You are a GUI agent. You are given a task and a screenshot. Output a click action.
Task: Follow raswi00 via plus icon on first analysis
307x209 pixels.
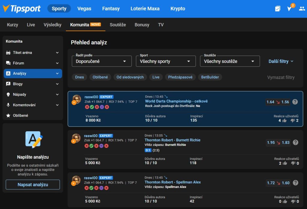[x=74, y=103]
